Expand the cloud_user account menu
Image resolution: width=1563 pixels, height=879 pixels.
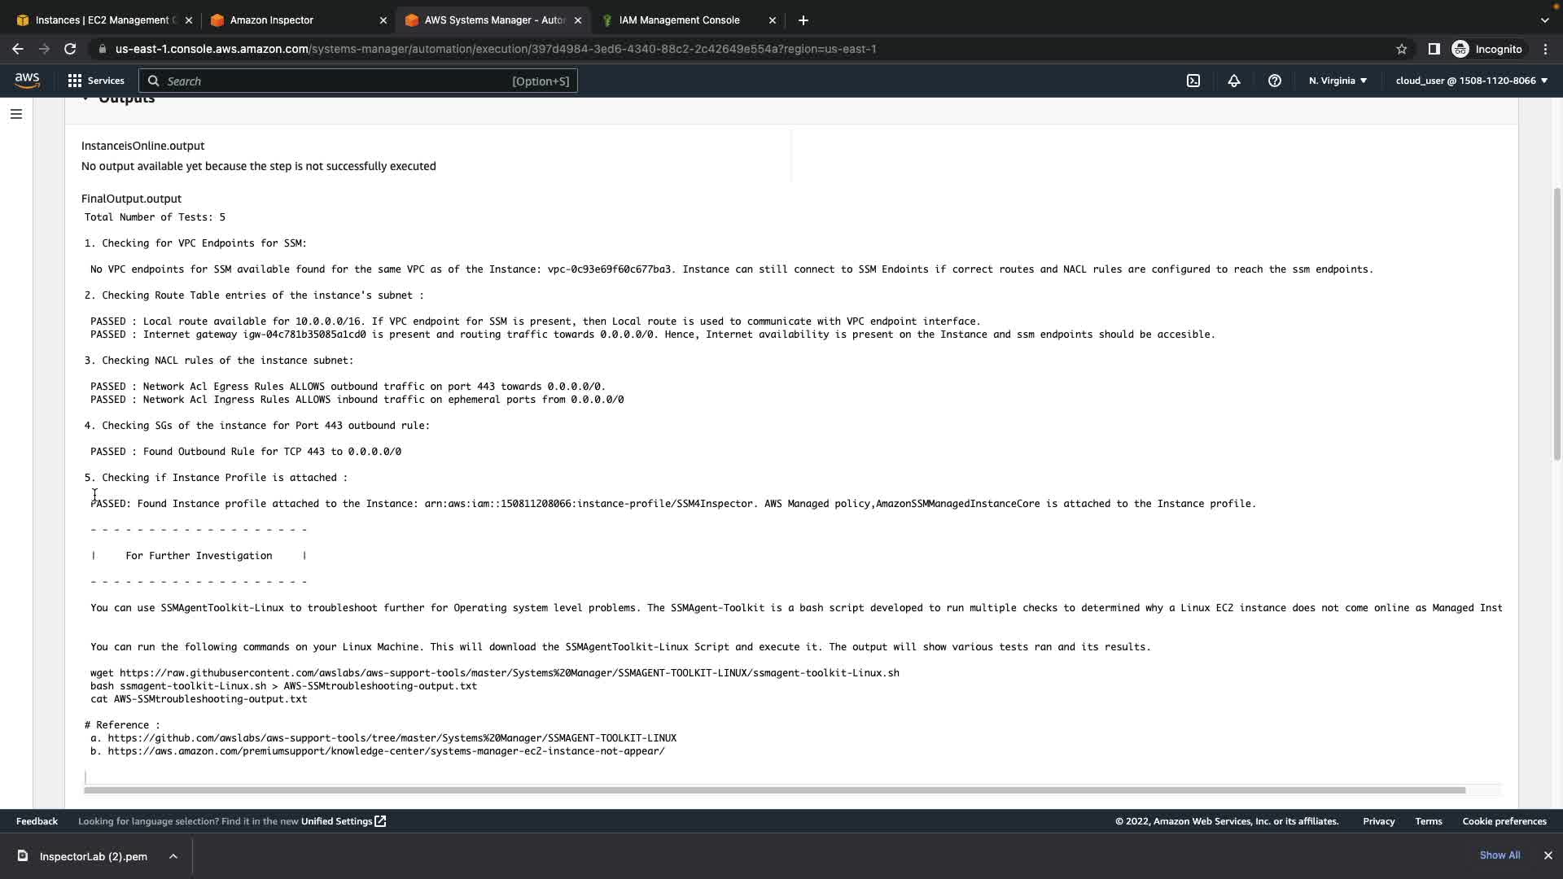pos(1471,81)
